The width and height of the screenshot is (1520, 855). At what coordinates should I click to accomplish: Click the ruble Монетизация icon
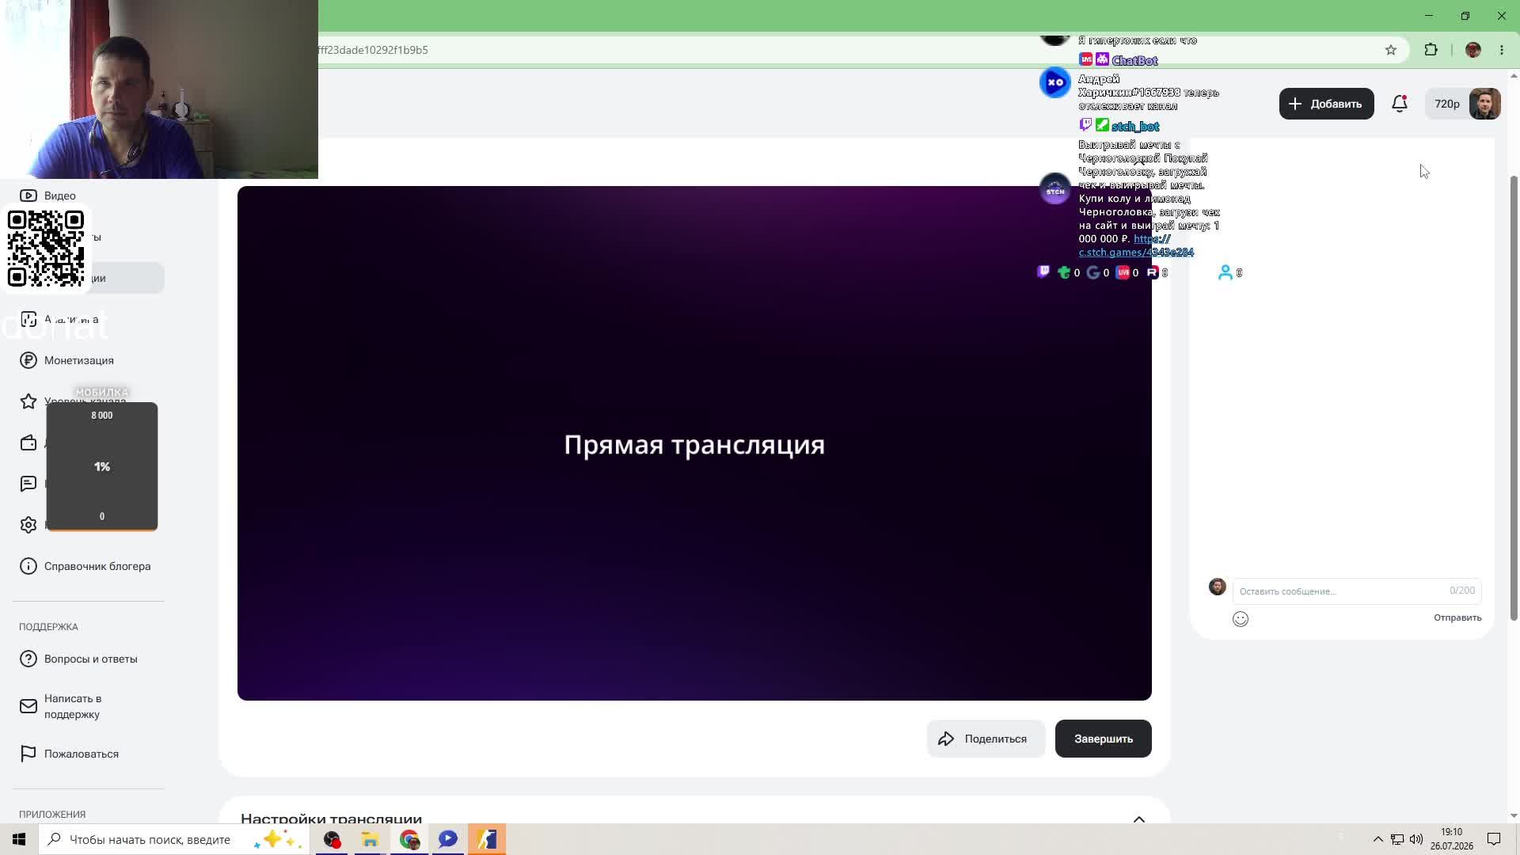tap(28, 360)
